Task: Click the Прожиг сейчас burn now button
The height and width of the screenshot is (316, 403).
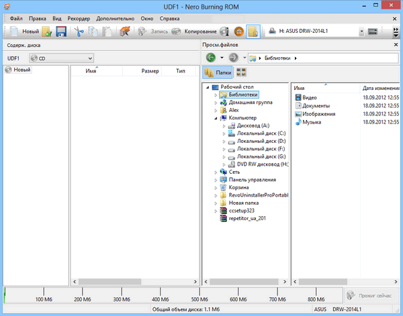Action: pos(369,295)
